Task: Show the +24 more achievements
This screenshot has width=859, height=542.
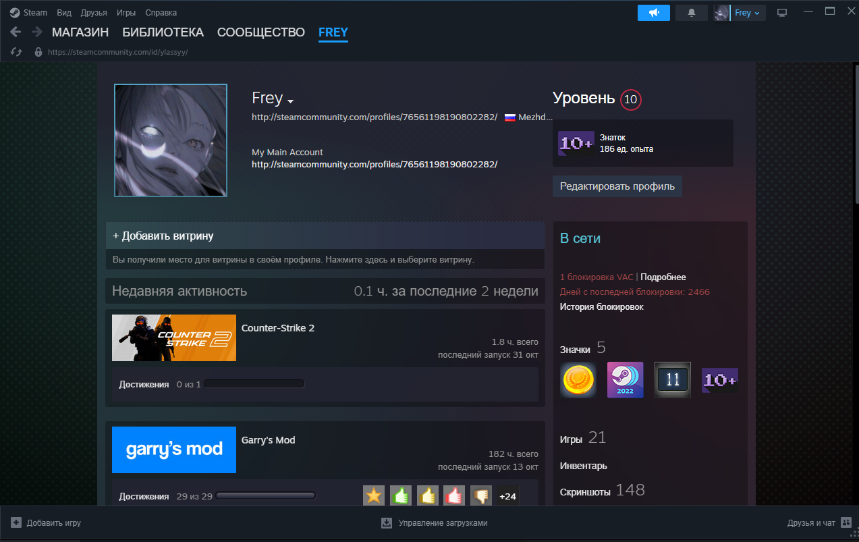Action: [x=507, y=496]
